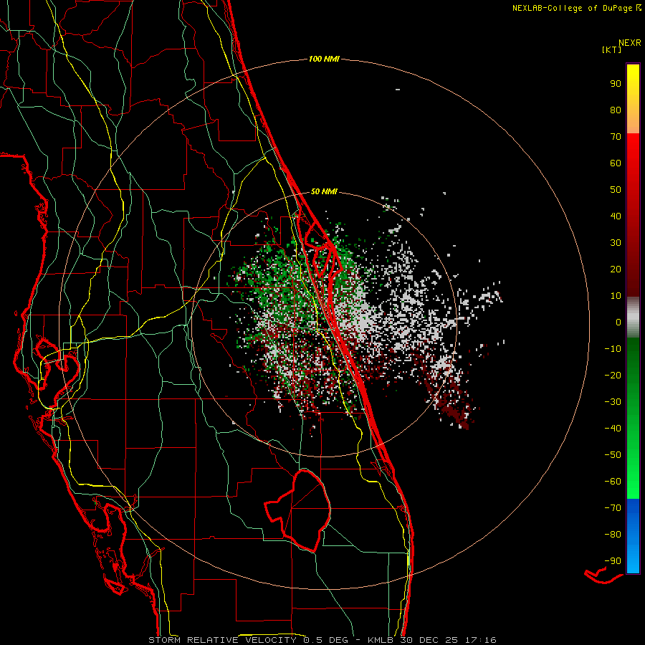Click the 70 value on velocity scale

(616, 137)
